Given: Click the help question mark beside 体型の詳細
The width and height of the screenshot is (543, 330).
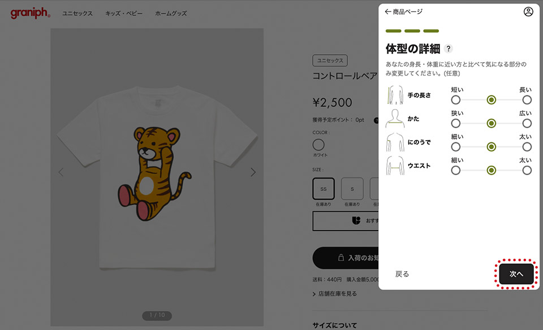Looking at the screenshot, I should pyautogui.click(x=448, y=49).
